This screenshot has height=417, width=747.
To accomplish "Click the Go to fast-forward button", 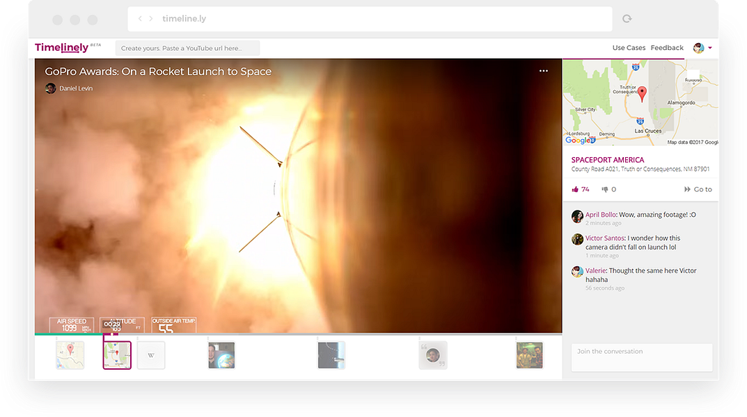I will [698, 189].
